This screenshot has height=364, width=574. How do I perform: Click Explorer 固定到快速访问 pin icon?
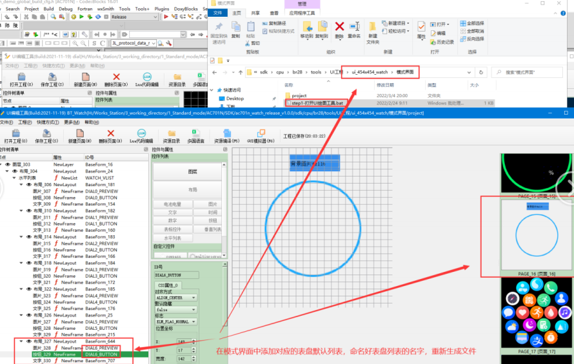pos(219,27)
